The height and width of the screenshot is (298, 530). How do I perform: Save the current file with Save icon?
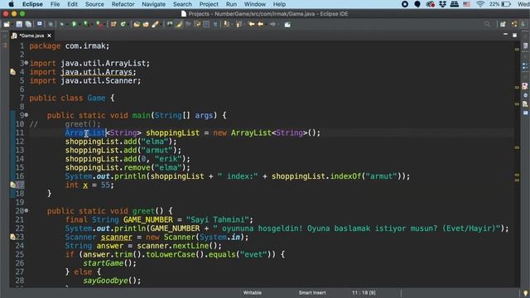pos(19,24)
